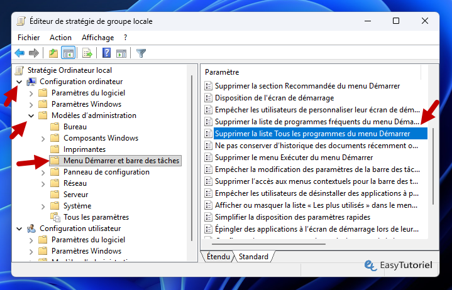Open the ? help menu
Screen dimensions: 452x290
(125, 38)
